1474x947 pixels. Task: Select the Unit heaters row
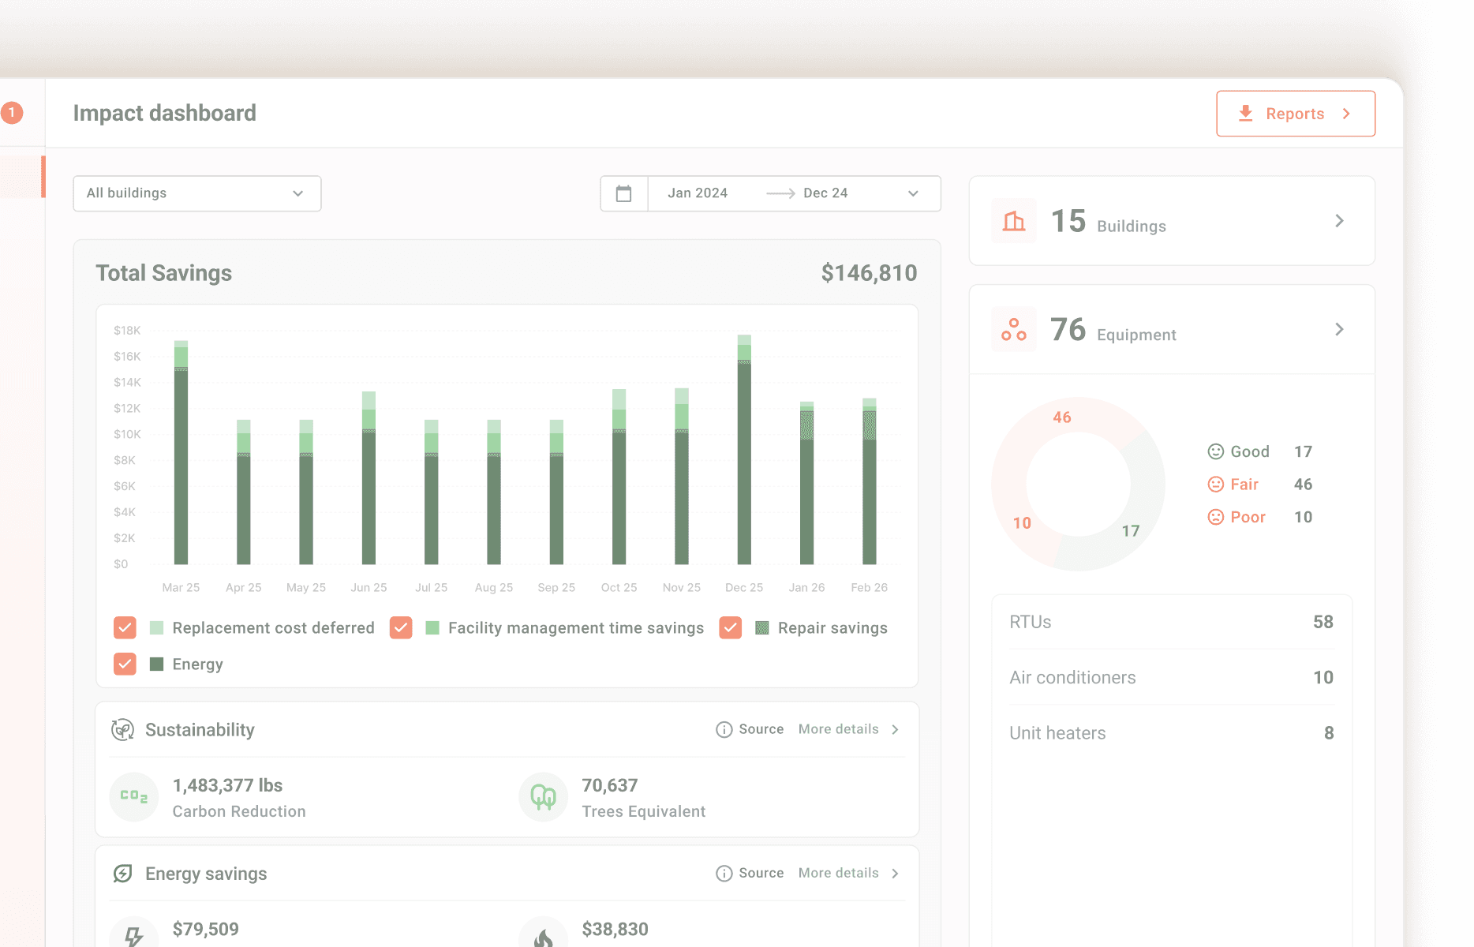click(x=1172, y=733)
